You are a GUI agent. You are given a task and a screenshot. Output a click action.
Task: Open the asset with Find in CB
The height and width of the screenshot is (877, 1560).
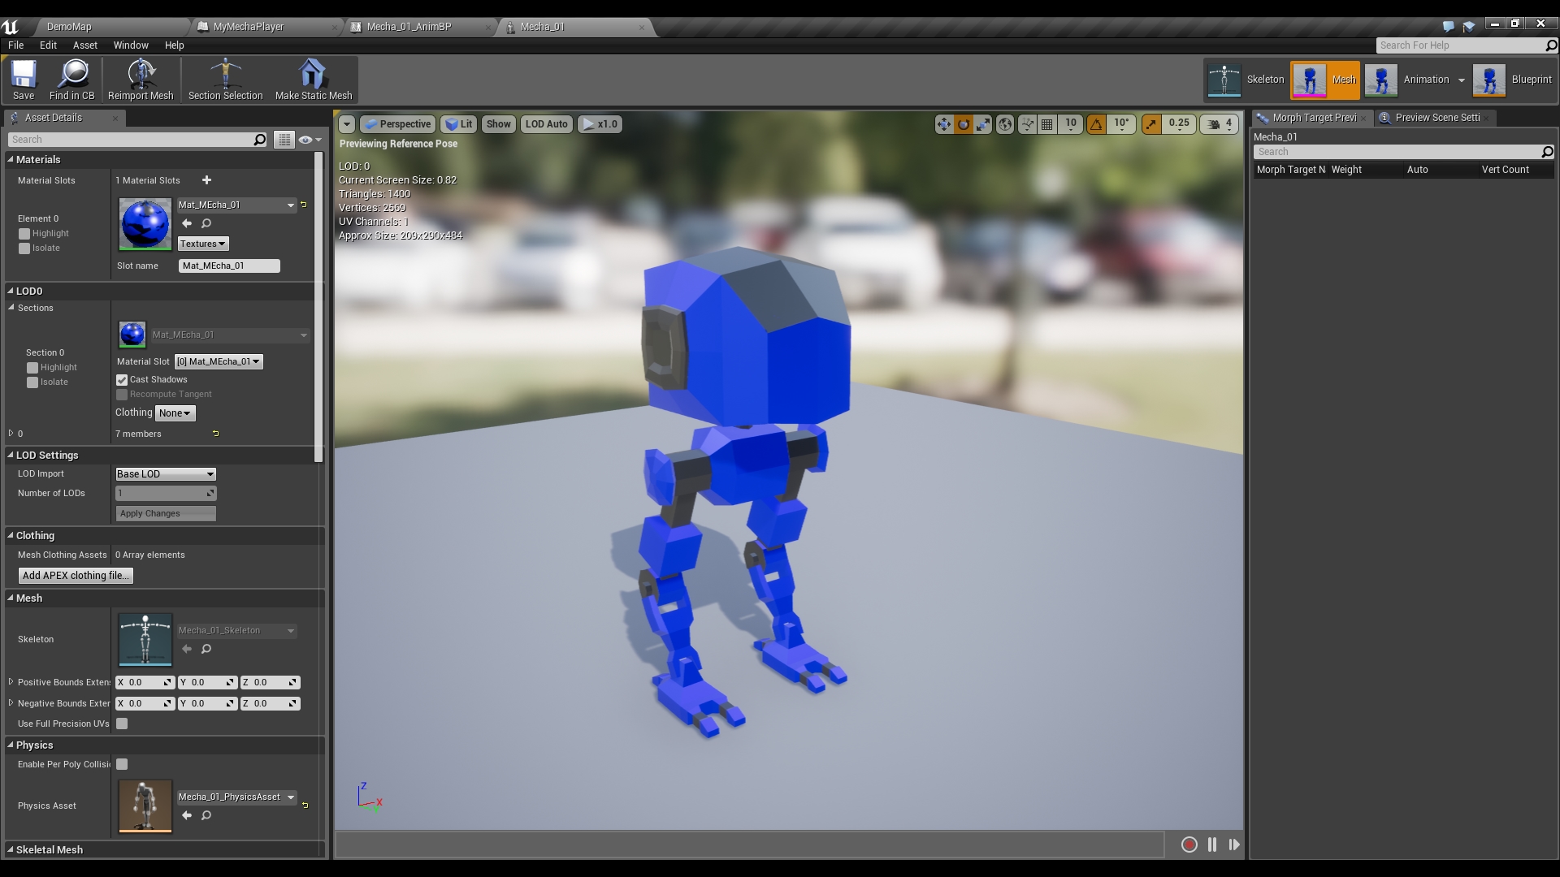pos(72,79)
